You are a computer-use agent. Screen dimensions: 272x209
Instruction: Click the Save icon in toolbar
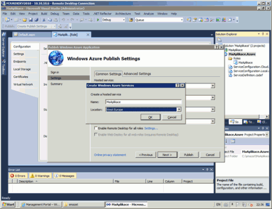(x=31, y=20)
